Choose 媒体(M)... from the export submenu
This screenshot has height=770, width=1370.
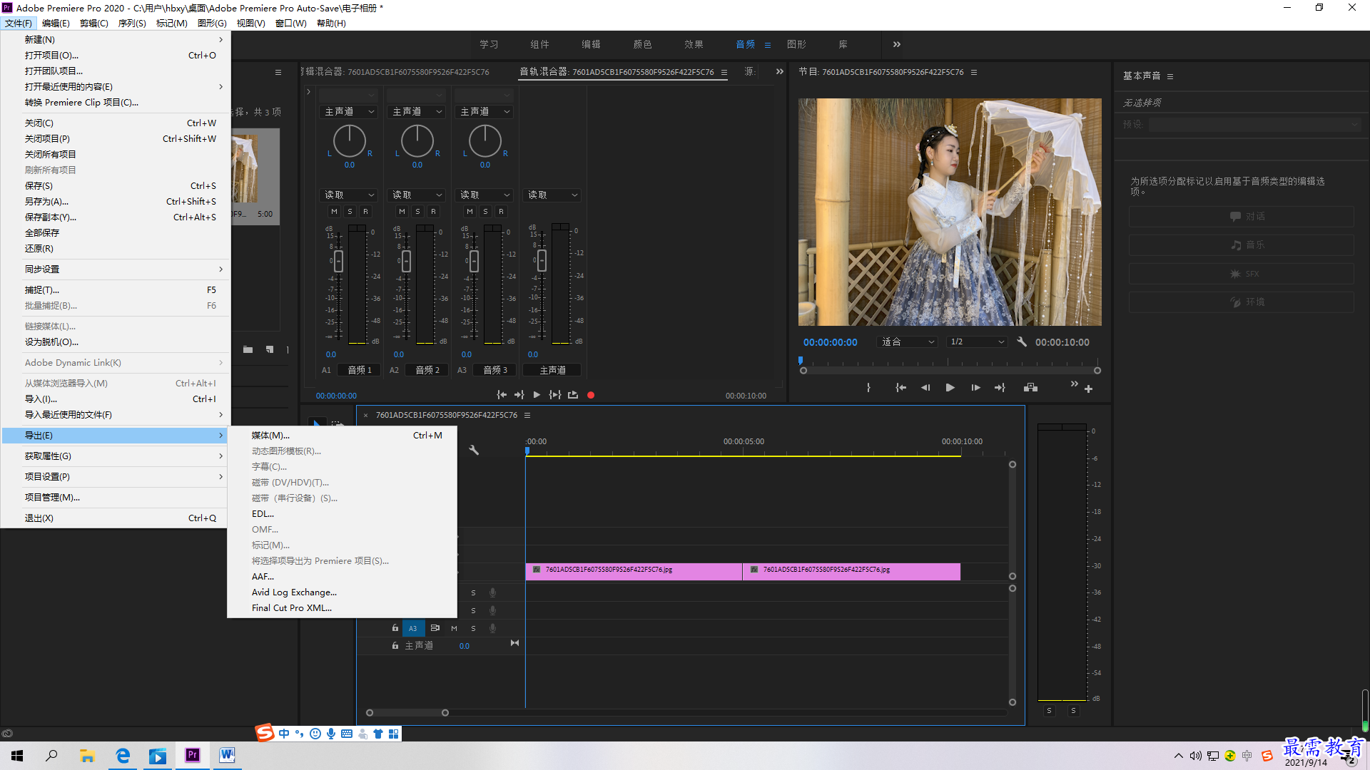[x=342, y=436]
